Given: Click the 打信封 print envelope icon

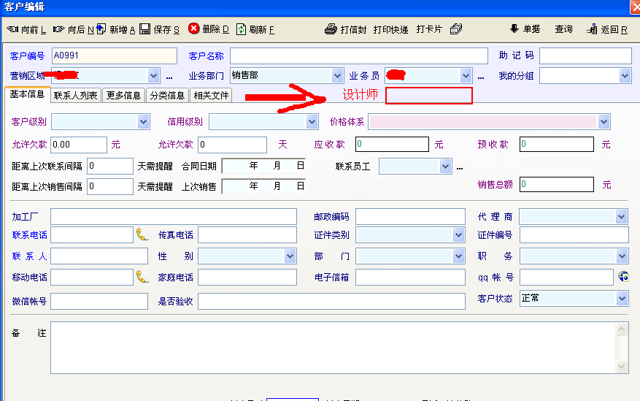Looking at the screenshot, I should pos(330,30).
